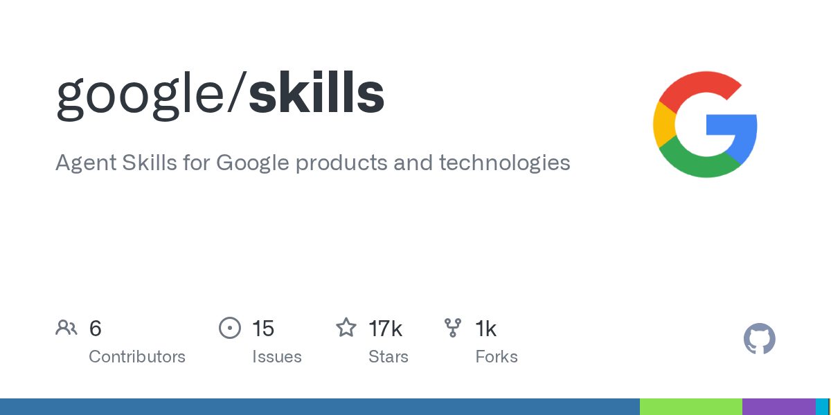This screenshot has height=415, width=831.
Task: Click the blue language bar segment
Action: 320,407
